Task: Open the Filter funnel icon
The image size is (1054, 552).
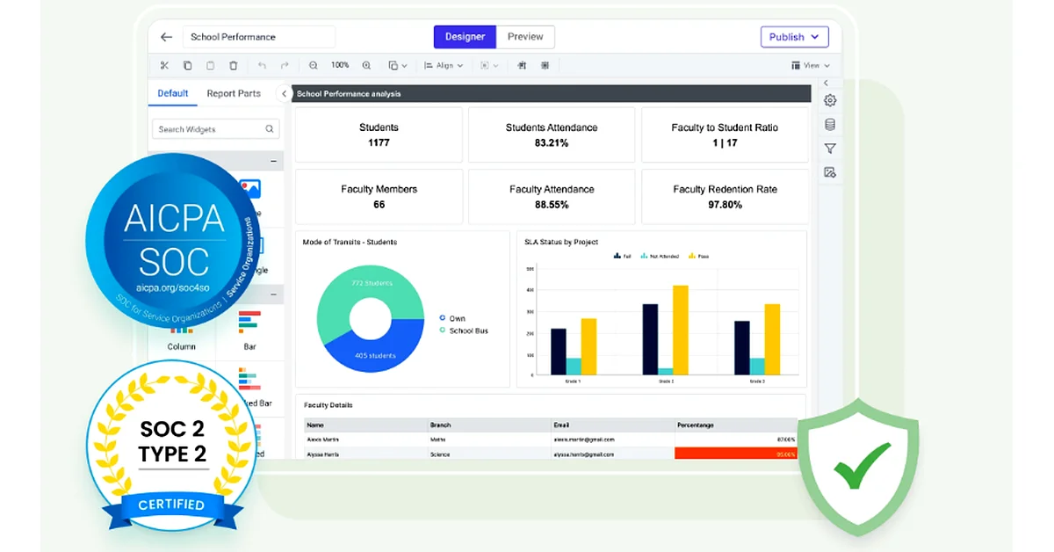Action: pyautogui.click(x=830, y=149)
